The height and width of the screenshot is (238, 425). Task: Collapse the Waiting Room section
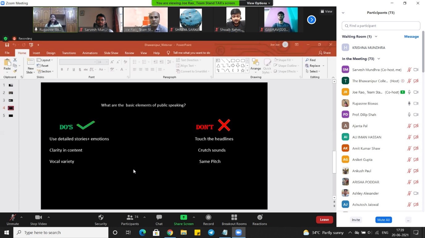point(376,37)
